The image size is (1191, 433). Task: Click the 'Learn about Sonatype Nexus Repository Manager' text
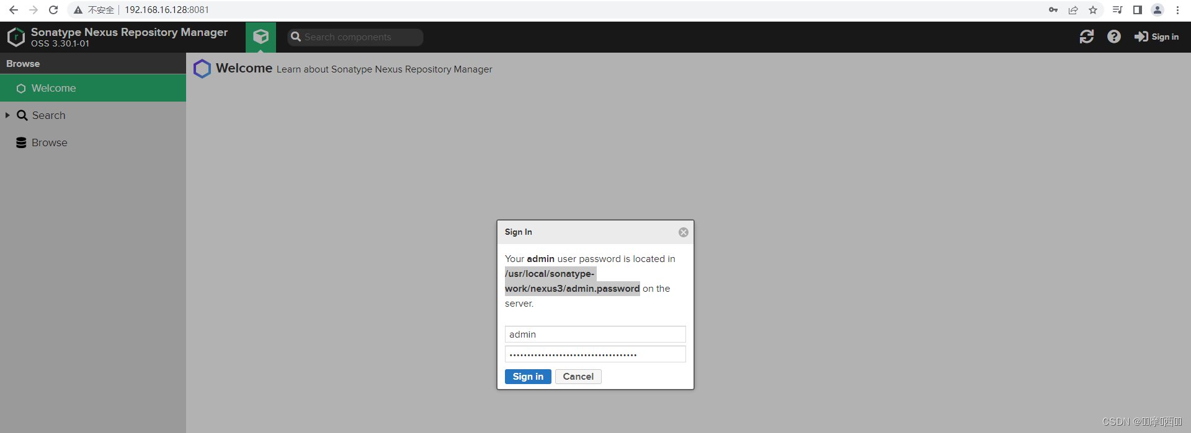[385, 69]
